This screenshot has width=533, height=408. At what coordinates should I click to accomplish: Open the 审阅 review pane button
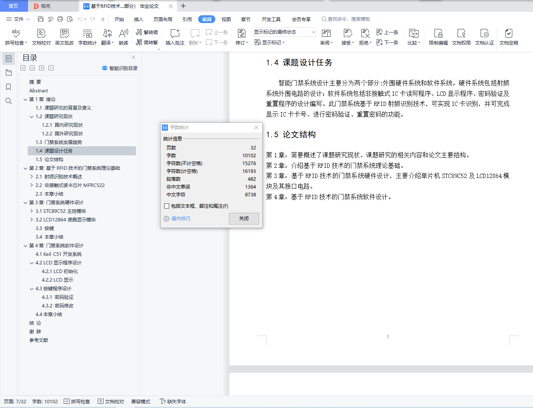(x=326, y=37)
